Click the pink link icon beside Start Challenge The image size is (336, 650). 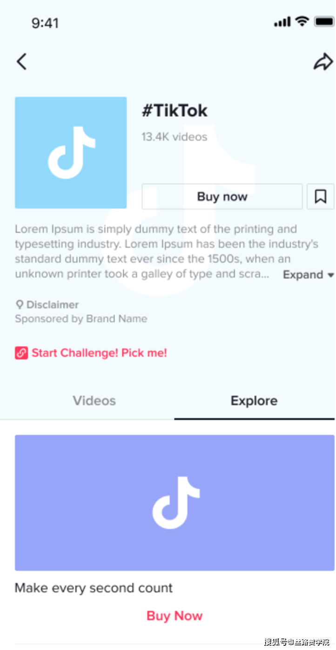point(21,353)
